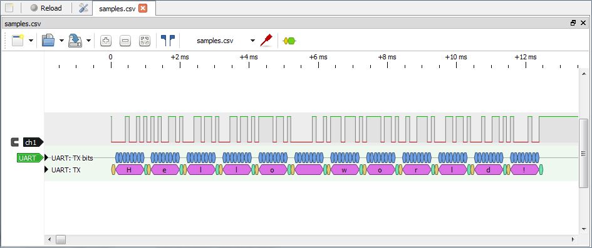Click the save file icon
The width and height of the screenshot is (592, 248).
pyautogui.click(x=75, y=40)
